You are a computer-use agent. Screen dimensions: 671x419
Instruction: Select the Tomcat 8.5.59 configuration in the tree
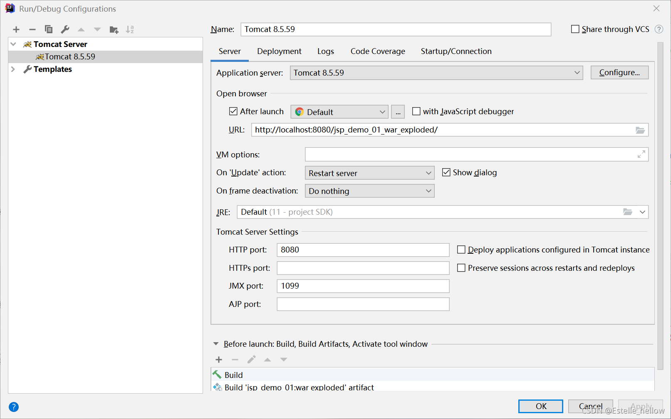pyautogui.click(x=106, y=57)
